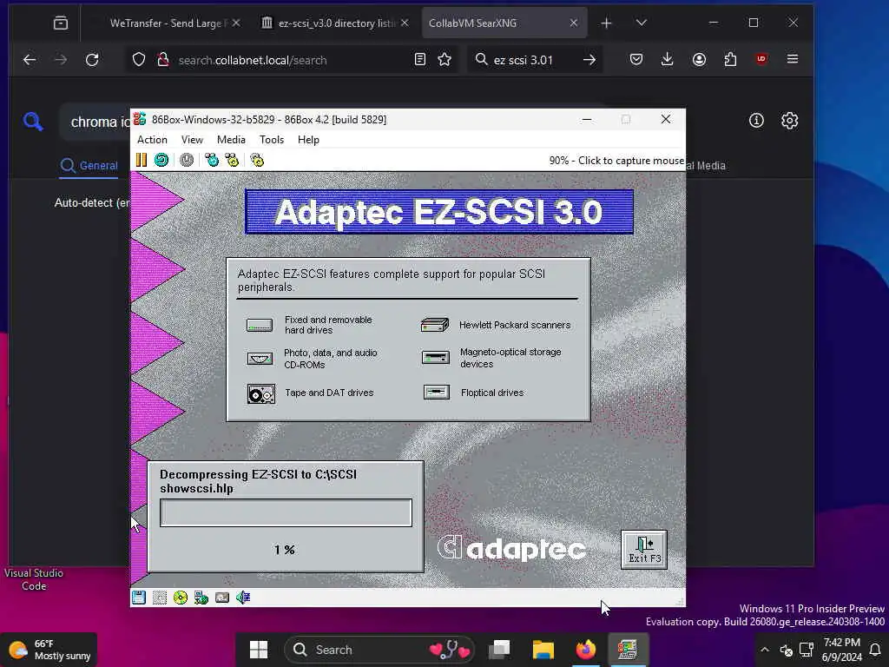Click Firefox icon on the taskbar
Screen dimensions: 889x667
coord(586,650)
